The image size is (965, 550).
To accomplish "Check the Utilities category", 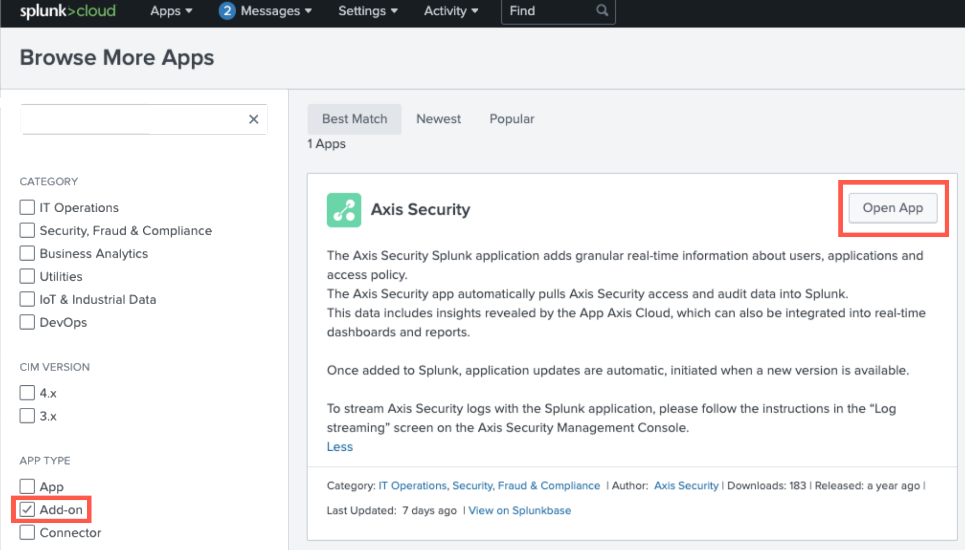I will click(27, 276).
